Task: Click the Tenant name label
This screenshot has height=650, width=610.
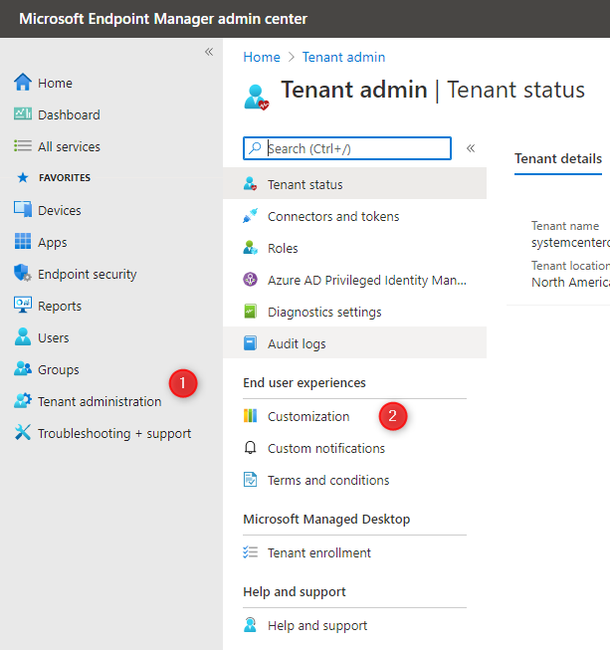Action: click(x=565, y=226)
